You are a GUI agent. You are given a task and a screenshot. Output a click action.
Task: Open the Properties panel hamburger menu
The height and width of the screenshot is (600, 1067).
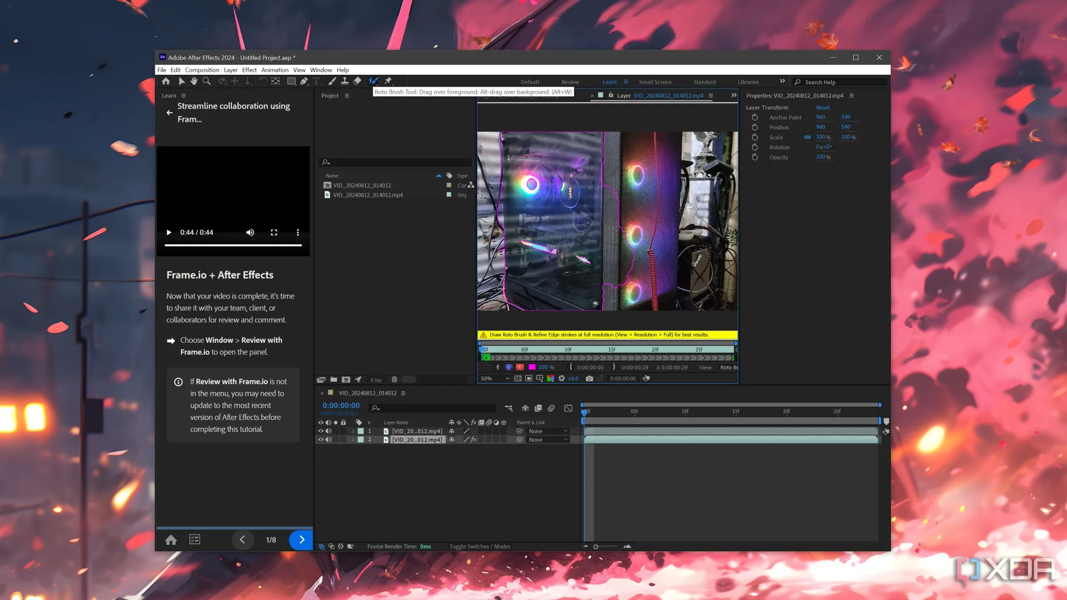tap(851, 96)
